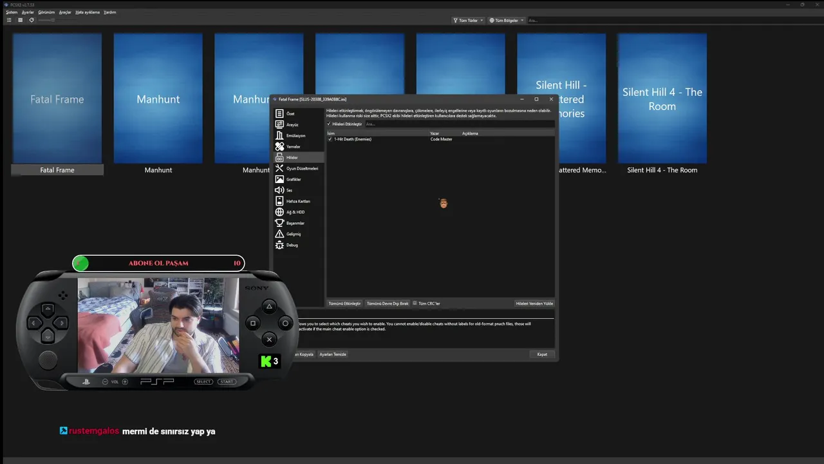The width and height of the screenshot is (824, 464).
Task: Open the Emülasyon settings page
Action: pos(299,135)
